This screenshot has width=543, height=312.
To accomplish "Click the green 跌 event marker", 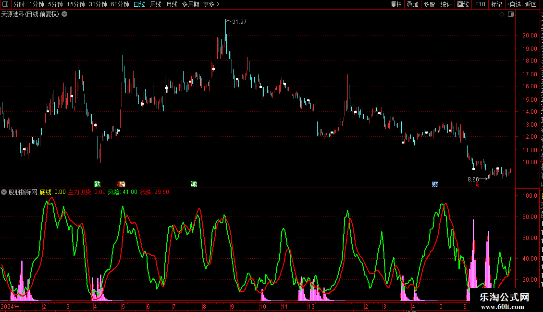I will point(98,184).
